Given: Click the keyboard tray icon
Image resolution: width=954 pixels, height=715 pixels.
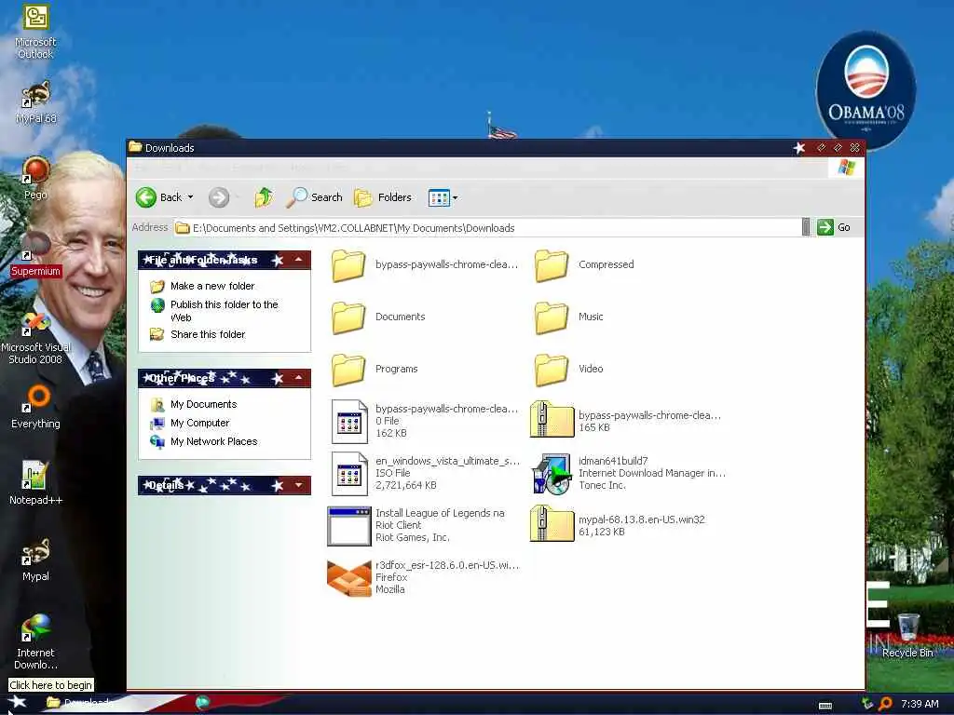Looking at the screenshot, I should pos(825,706).
